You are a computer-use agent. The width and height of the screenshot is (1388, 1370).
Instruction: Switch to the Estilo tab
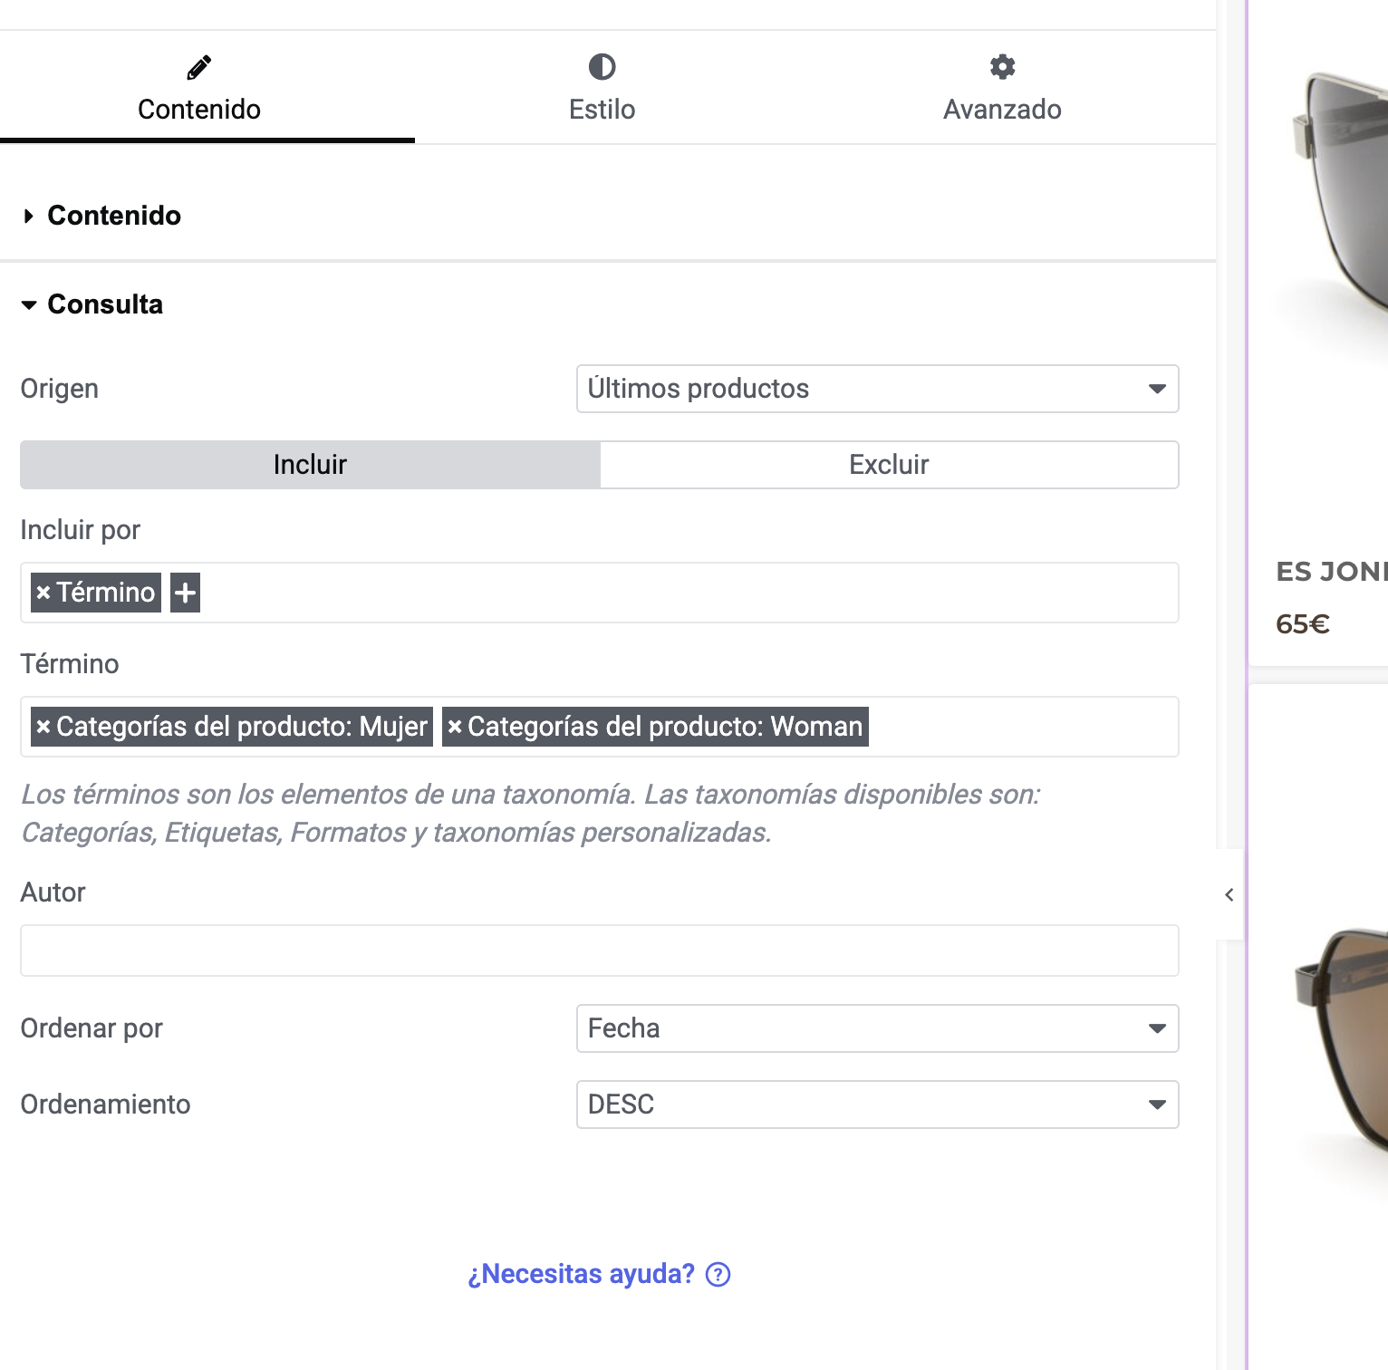(x=602, y=109)
